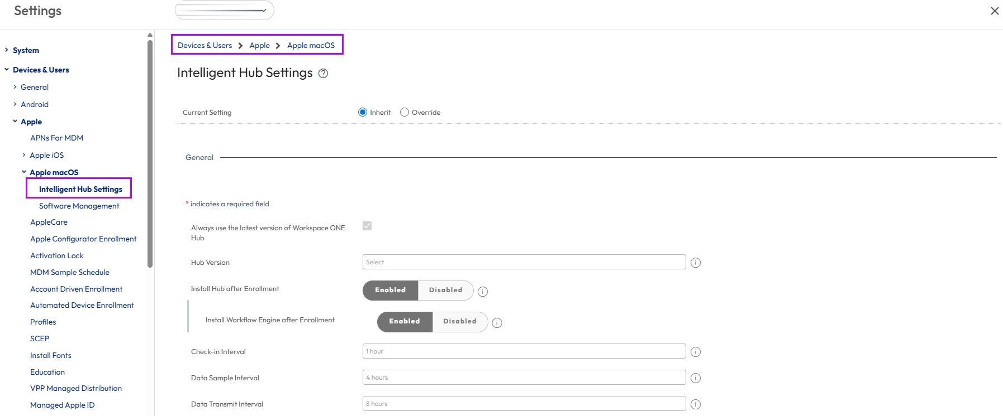Open APNs For MDM settings
This screenshot has height=416, width=1003.
[56, 138]
